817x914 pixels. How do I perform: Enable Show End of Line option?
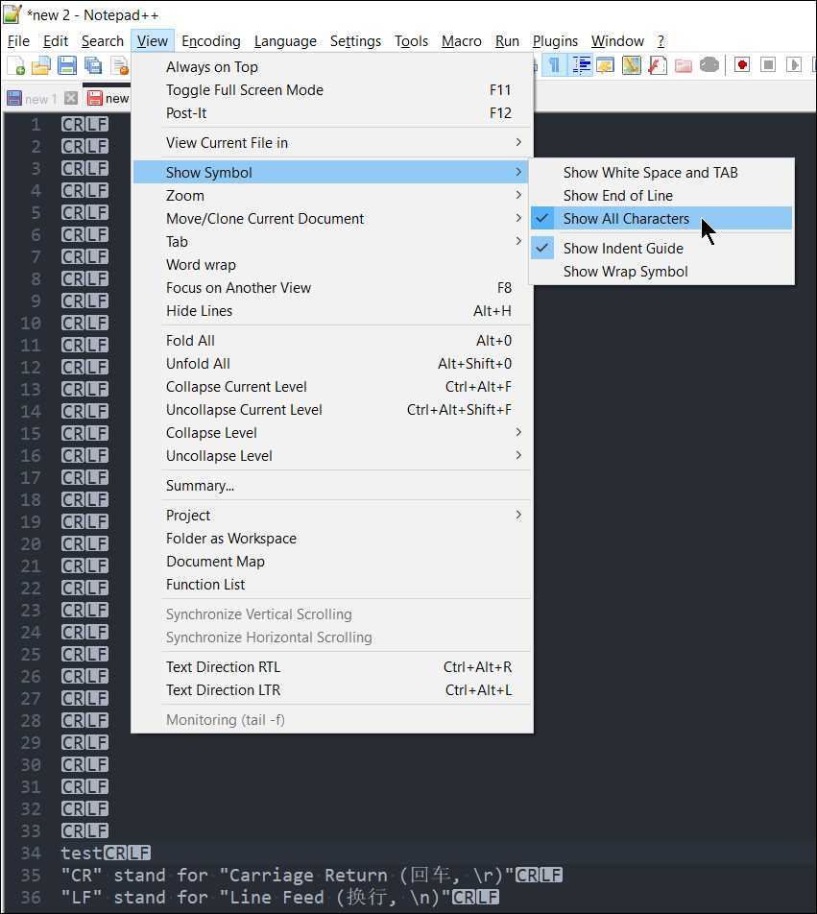[661, 196]
